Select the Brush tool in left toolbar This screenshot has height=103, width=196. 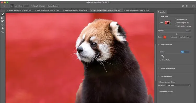pyautogui.click(x=3, y=21)
